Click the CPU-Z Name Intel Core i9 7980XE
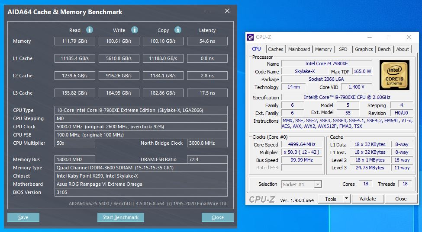Viewport: 422px width, 232px height. click(326, 64)
